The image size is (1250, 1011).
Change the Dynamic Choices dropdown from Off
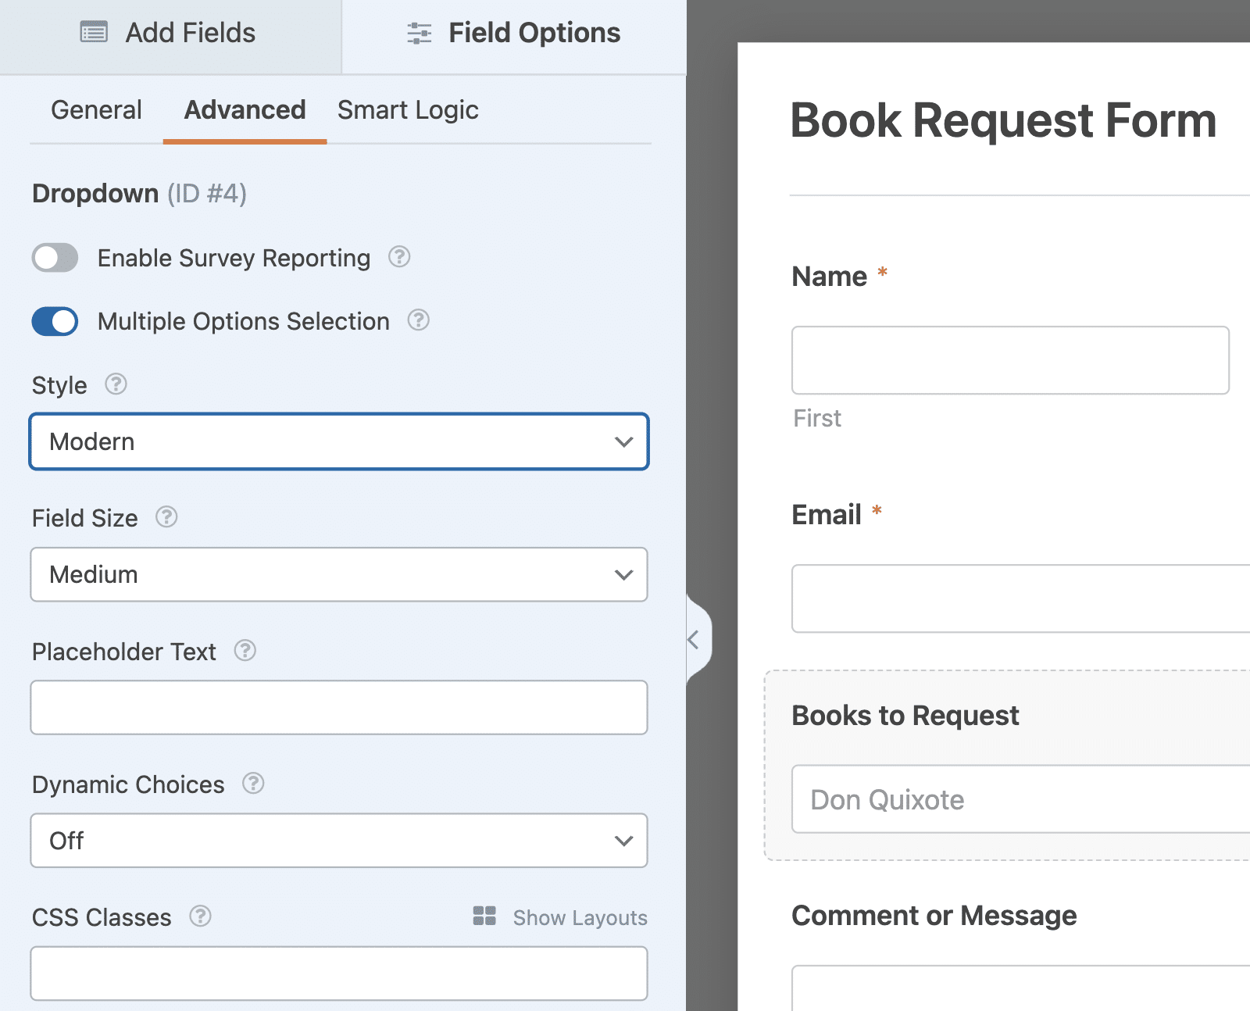(x=339, y=841)
